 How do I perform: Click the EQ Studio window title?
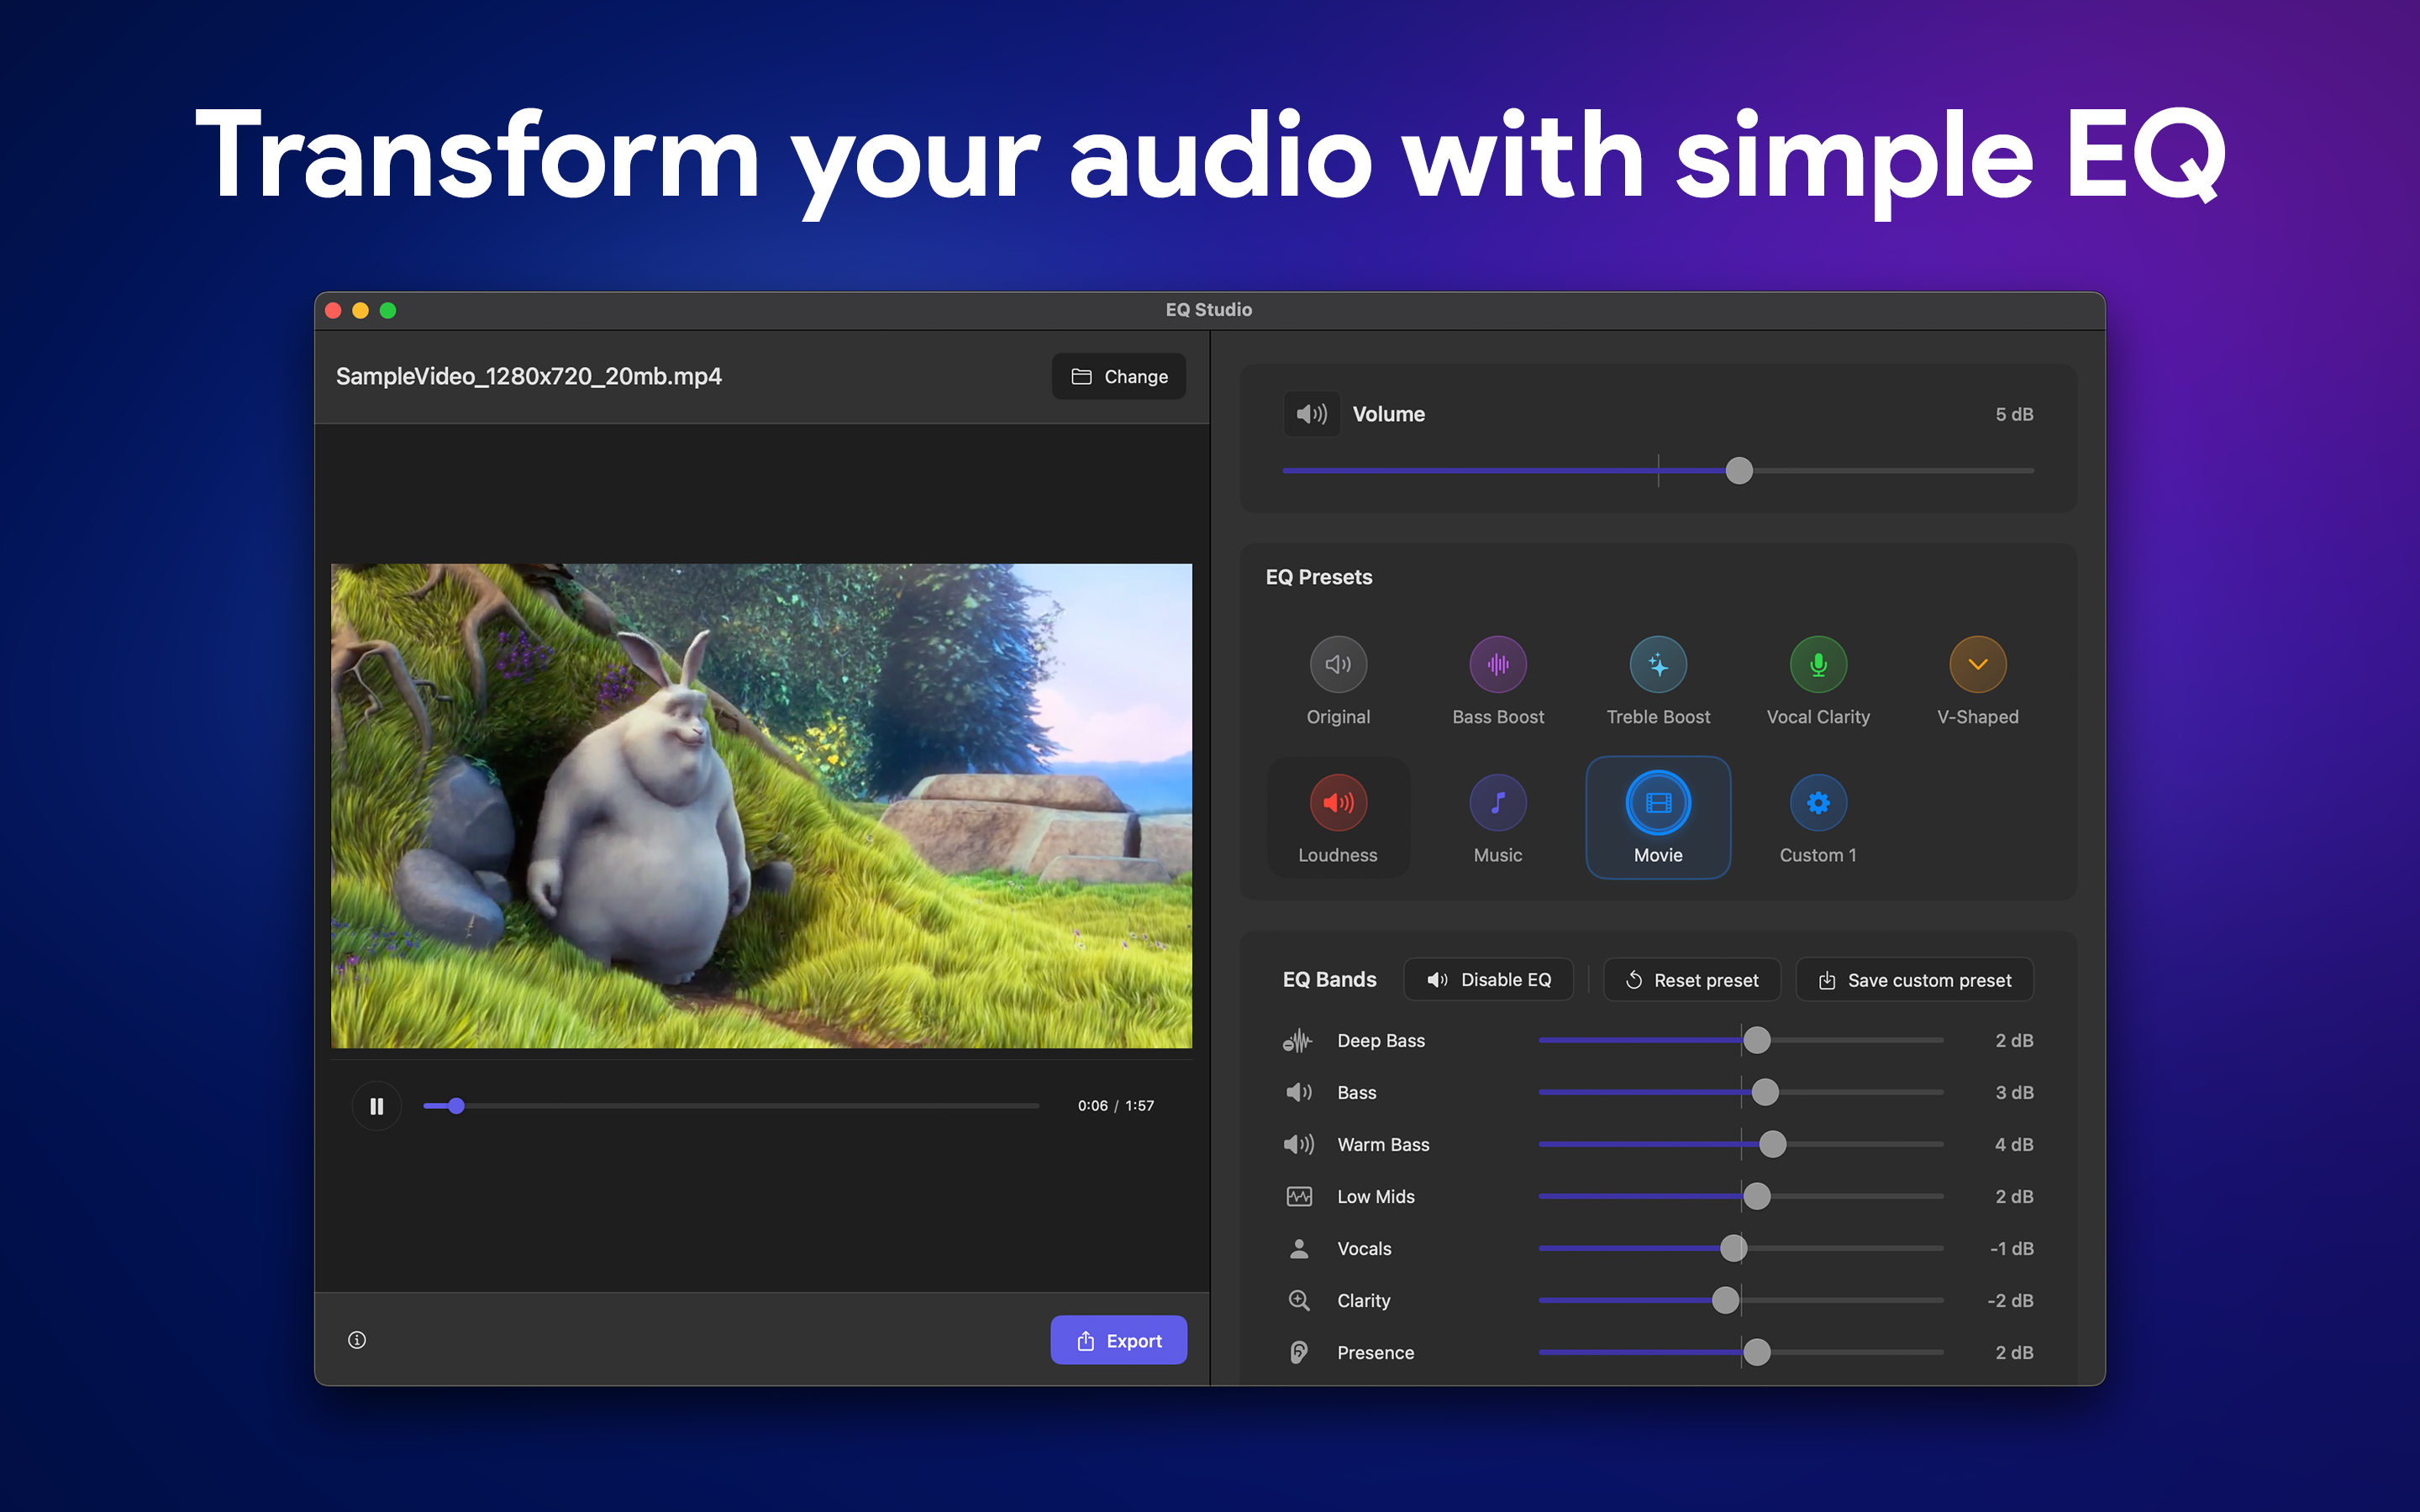1209,310
